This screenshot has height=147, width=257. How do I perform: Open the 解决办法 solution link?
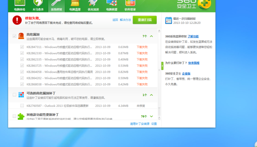point(126,20)
